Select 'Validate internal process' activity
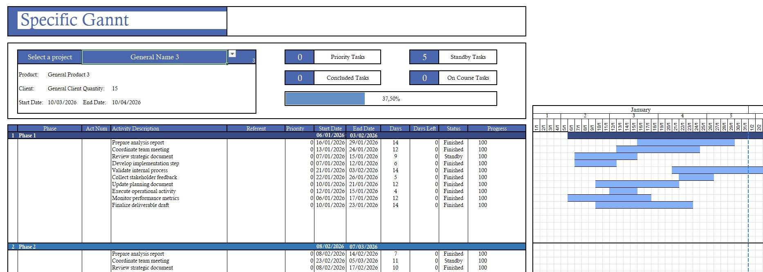Screen dimensions: 763x272 pyautogui.click(x=140, y=170)
